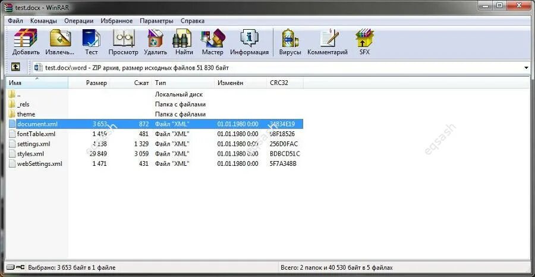Click the docx file icon in address bar
This screenshot has width=535, height=277.
(38, 68)
